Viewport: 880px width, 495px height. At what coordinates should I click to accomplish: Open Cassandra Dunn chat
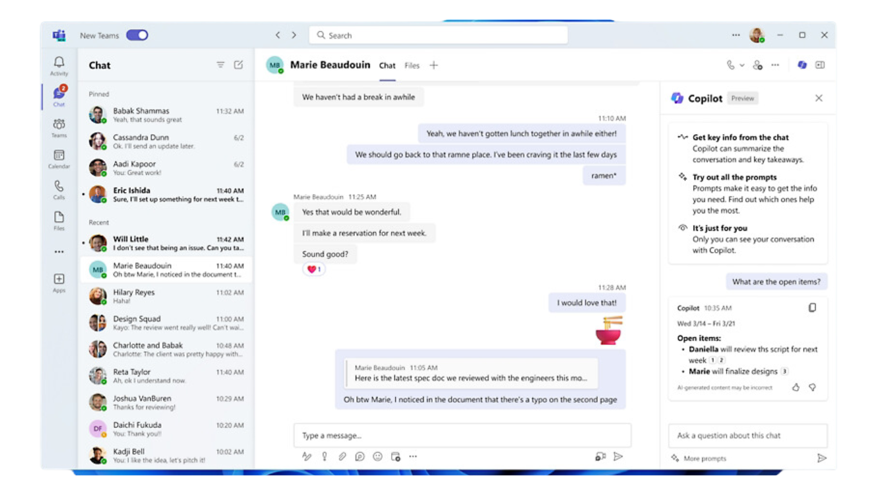[x=166, y=141]
